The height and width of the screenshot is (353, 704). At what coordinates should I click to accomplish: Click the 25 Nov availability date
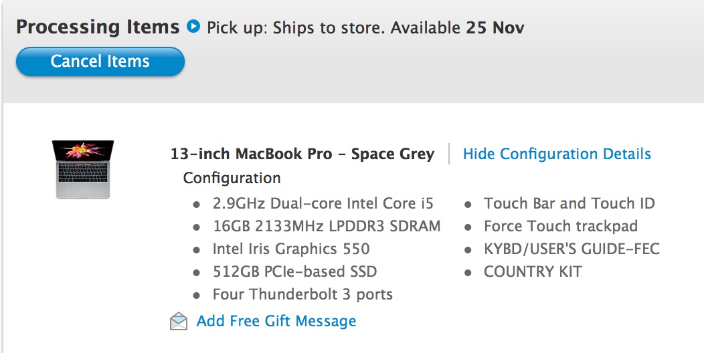[x=495, y=28]
